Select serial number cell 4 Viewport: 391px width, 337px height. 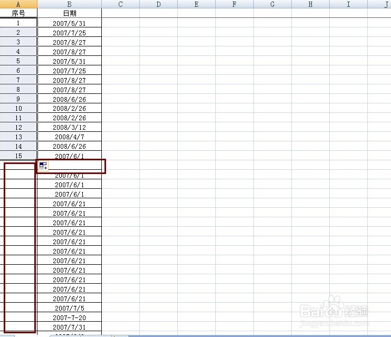point(18,51)
